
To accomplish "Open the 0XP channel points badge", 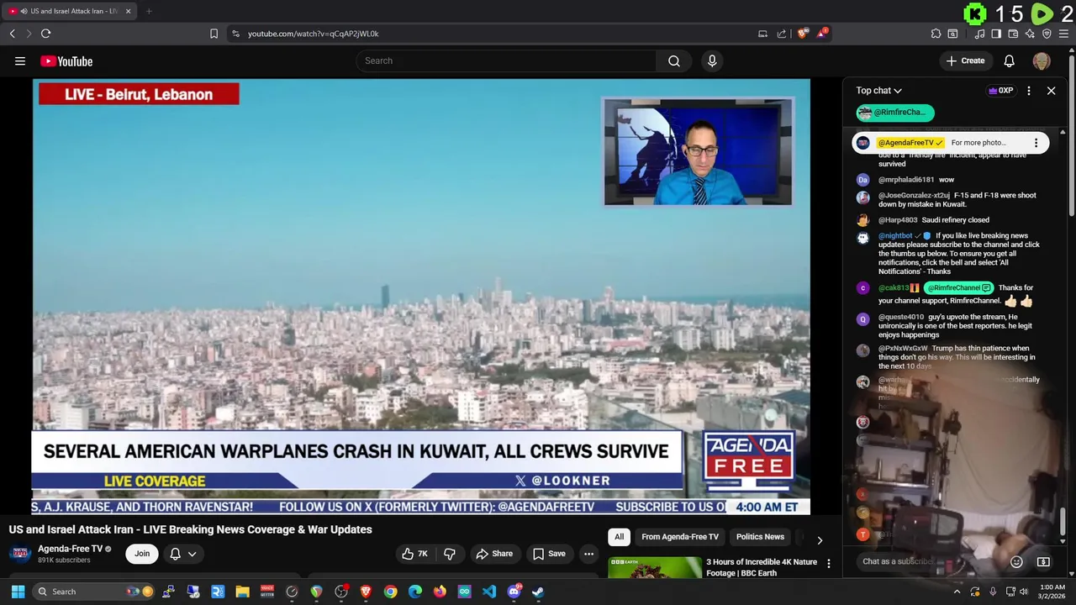I will coord(1000,91).
